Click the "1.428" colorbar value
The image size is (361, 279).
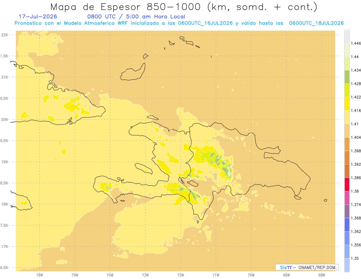point(356,84)
